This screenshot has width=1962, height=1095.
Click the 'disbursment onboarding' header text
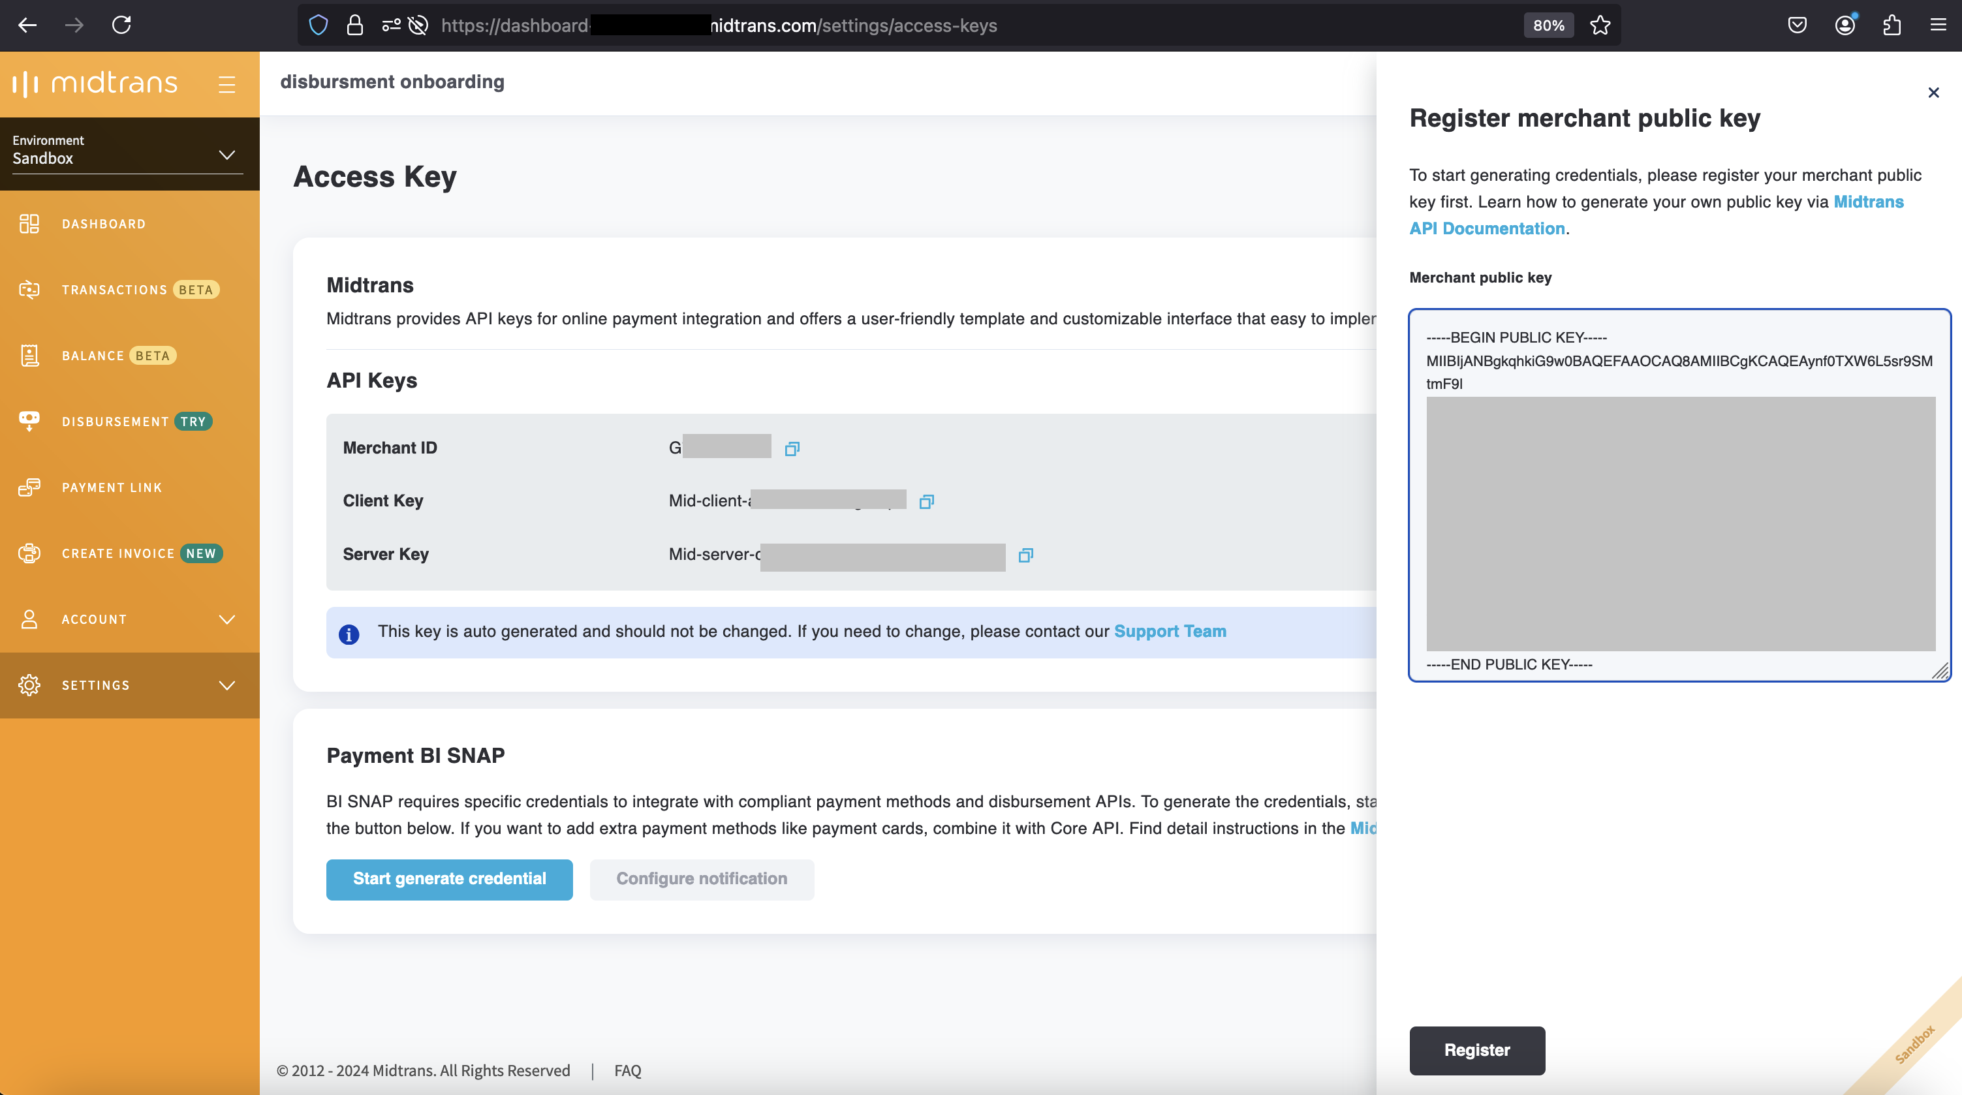tap(392, 82)
